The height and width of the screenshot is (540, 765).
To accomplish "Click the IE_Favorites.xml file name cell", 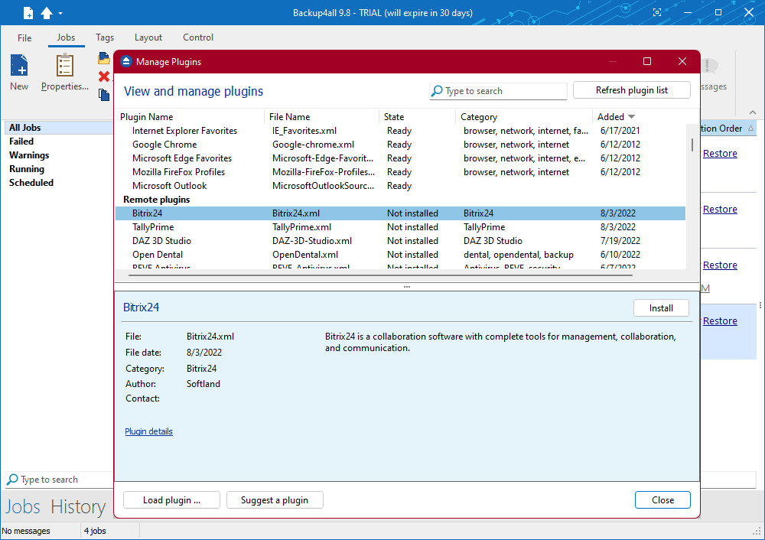I will pos(304,131).
